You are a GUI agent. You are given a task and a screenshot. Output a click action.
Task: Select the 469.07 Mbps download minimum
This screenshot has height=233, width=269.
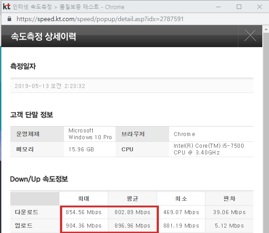[x=181, y=212]
